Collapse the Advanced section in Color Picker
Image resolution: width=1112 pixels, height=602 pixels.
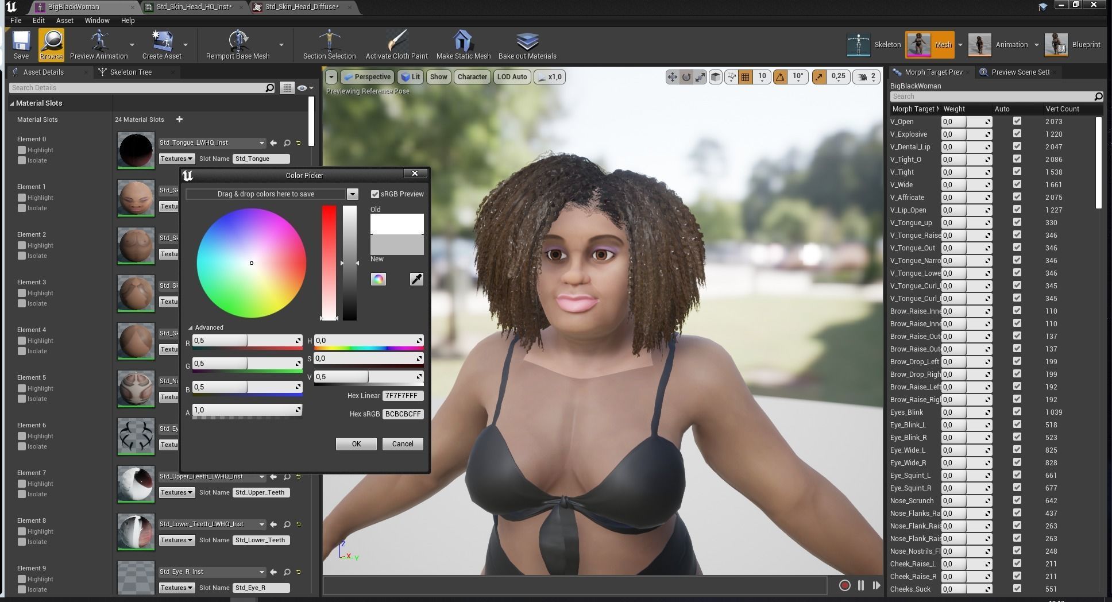coord(191,327)
